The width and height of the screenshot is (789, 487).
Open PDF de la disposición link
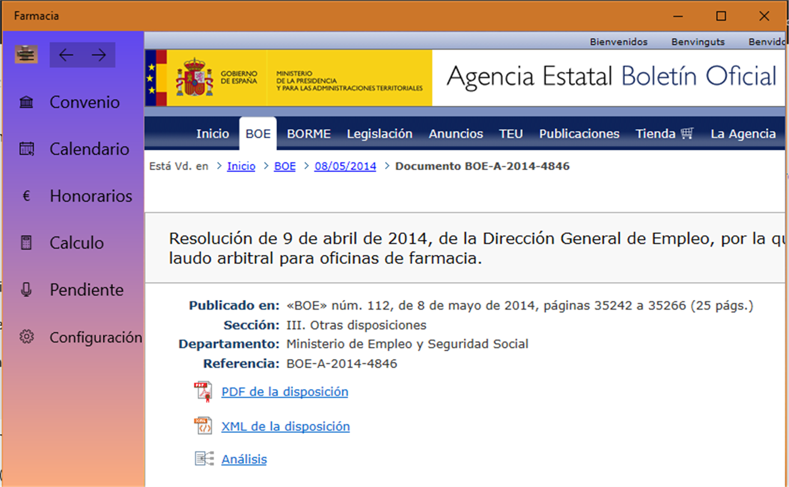[285, 392]
